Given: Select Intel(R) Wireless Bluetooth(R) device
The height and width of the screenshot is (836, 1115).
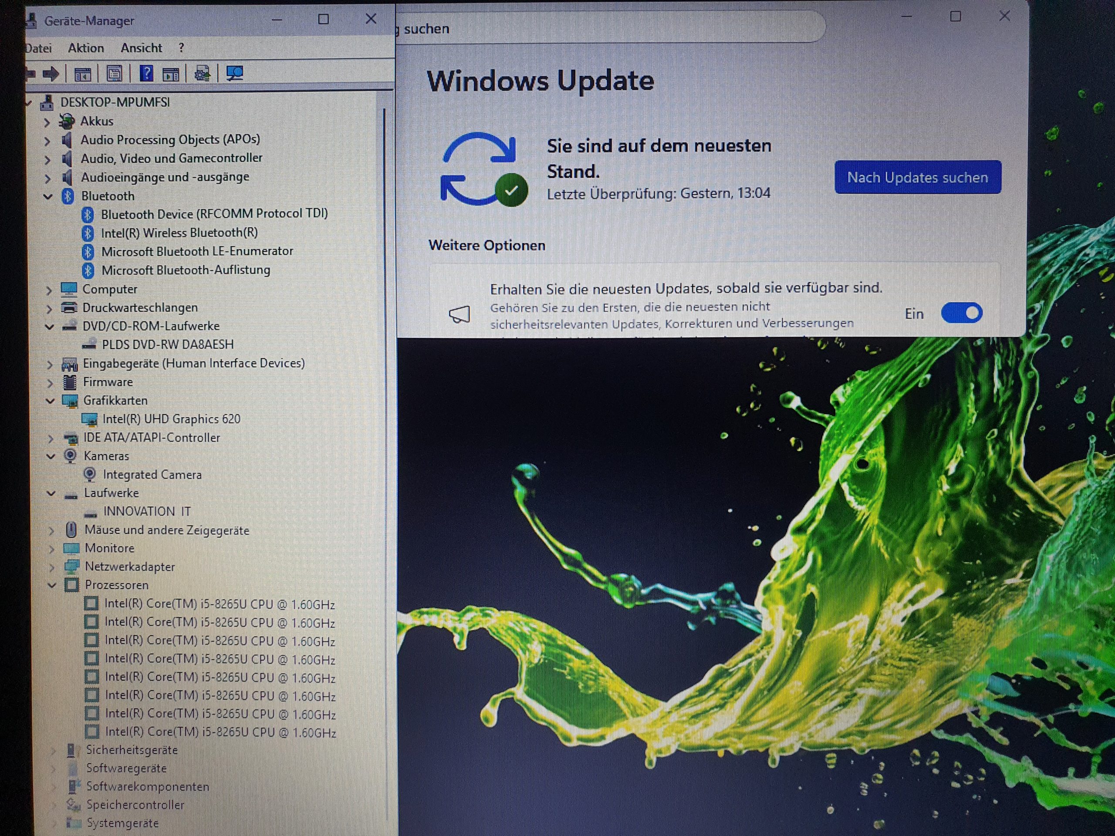Looking at the screenshot, I should pos(179,233).
